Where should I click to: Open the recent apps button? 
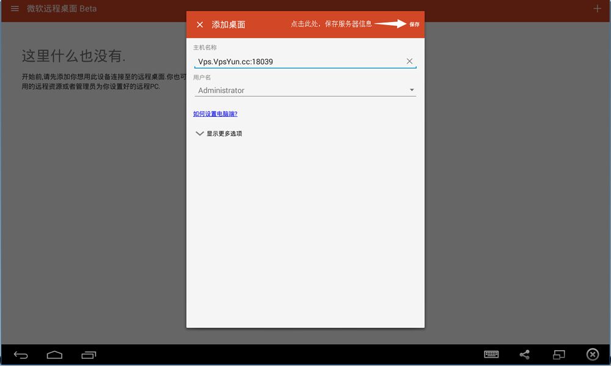point(89,355)
